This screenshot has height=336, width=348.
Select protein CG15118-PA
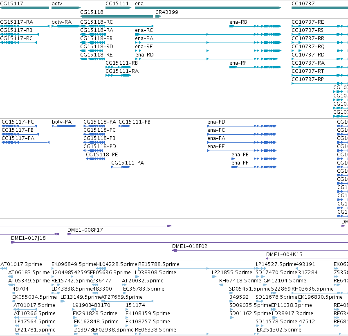(x=94, y=126)
